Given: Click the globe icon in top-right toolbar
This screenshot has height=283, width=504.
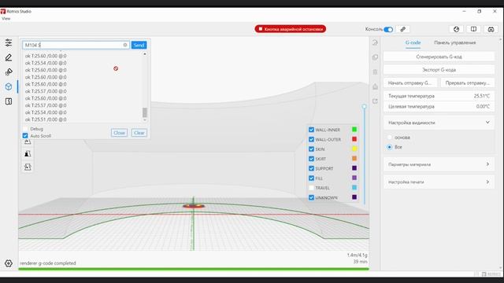Looking at the screenshot, I should (x=456, y=29).
